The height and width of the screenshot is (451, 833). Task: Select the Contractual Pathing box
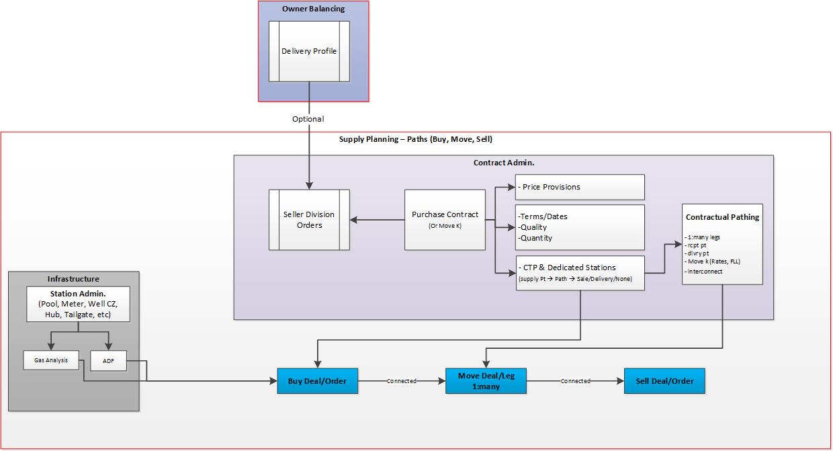point(722,244)
